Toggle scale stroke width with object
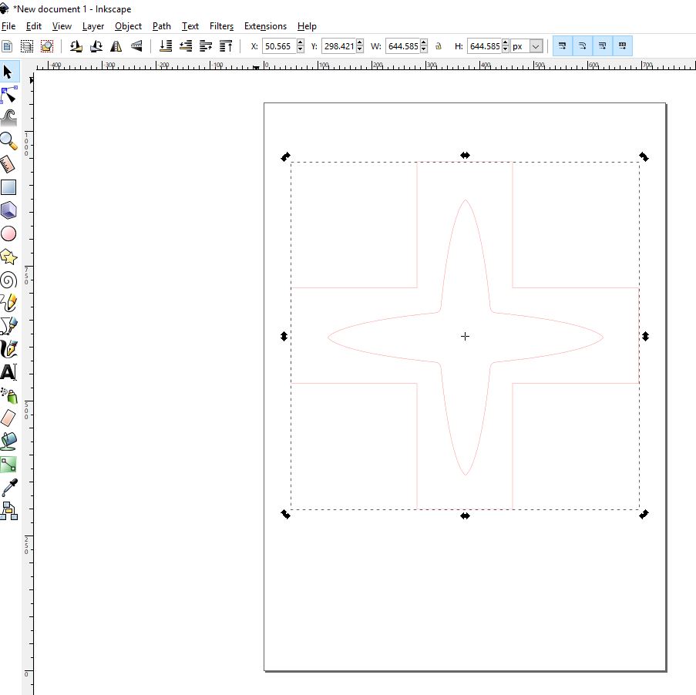Viewport: 696px width, 695px height. coord(563,45)
